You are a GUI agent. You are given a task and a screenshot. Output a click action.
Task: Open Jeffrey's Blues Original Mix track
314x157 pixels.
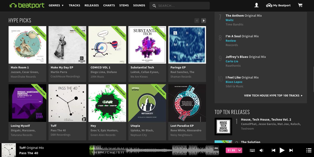click(x=246, y=57)
